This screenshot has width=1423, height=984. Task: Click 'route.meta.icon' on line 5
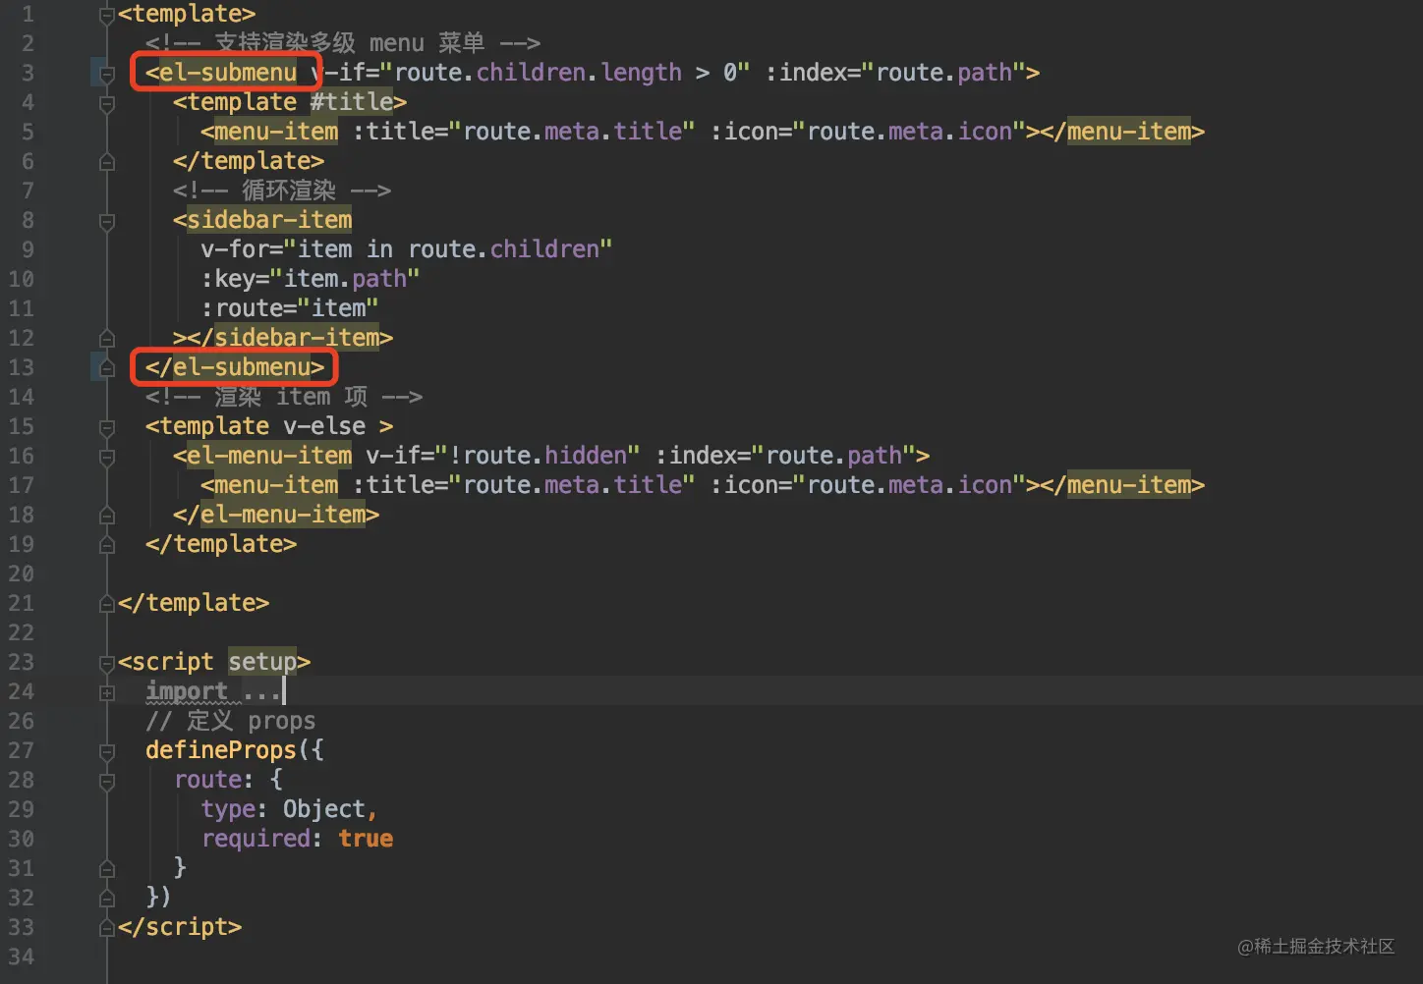pos(910,132)
